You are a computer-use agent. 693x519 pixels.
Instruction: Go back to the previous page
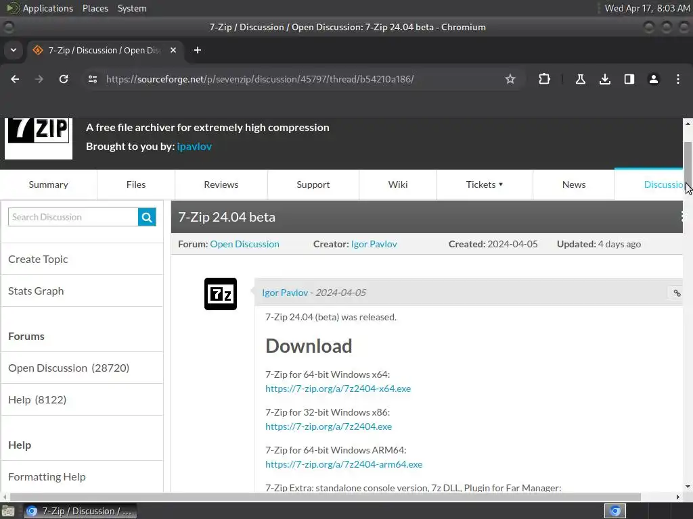point(15,79)
